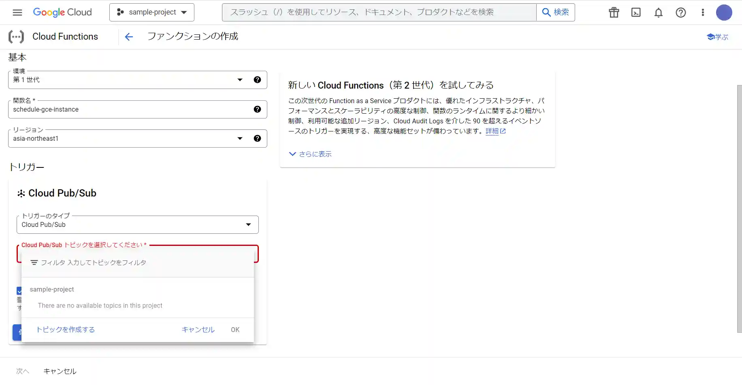Viewport: 742px width, 385px height.
Task: Show help for the 関数名 field
Action: tap(257, 109)
